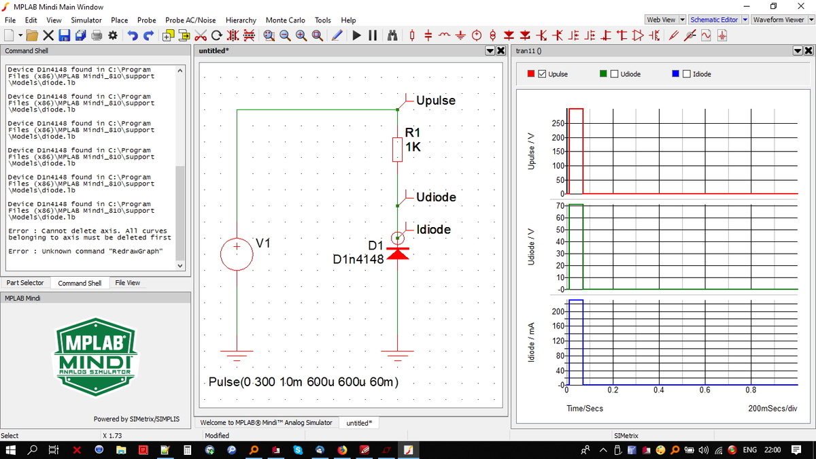Viewport: 816px width, 459px height.
Task: Open the Welcome to MPLAB Mindi tab
Action: point(267,423)
